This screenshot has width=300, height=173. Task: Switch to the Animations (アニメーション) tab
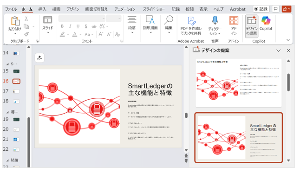tap(125, 9)
